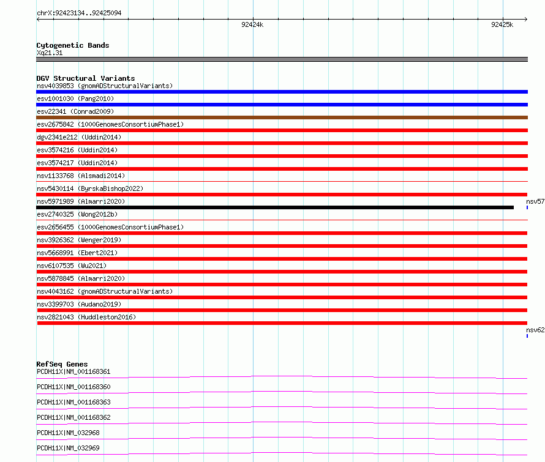Open the PCDH11X|NM_032968 transcript label

click(x=68, y=433)
